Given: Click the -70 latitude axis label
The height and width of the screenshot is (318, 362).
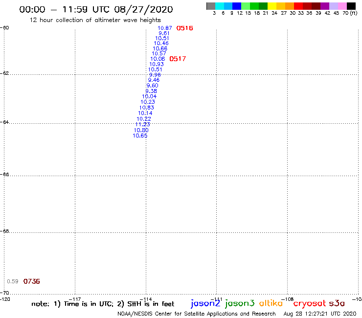Looking at the screenshot, I should (4, 293).
